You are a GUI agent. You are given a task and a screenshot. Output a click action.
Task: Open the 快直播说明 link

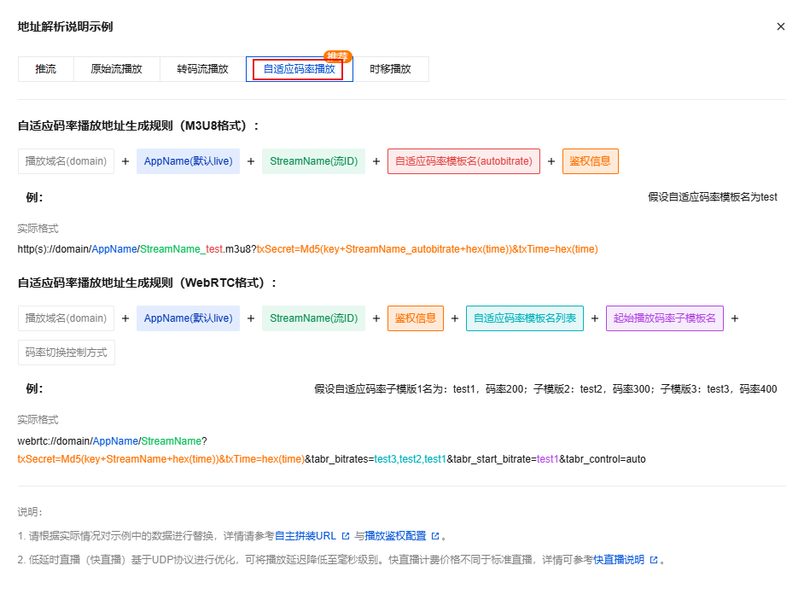(x=619, y=560)
